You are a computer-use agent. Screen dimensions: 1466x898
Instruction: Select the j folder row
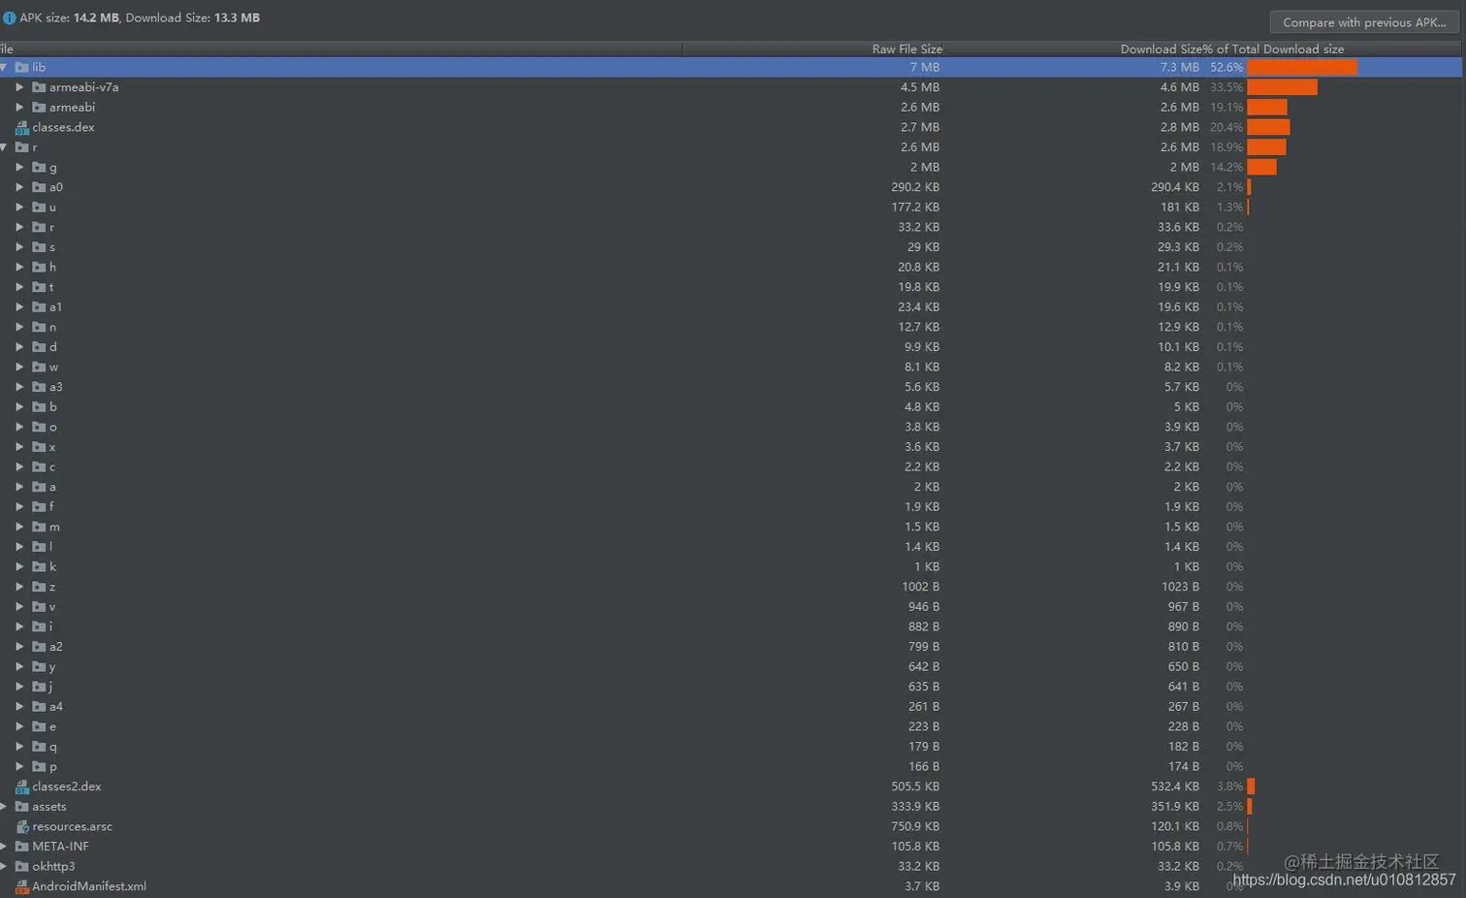click(x=733, y=687)
